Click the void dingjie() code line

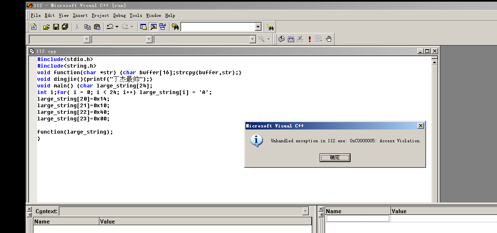[95, 79]
